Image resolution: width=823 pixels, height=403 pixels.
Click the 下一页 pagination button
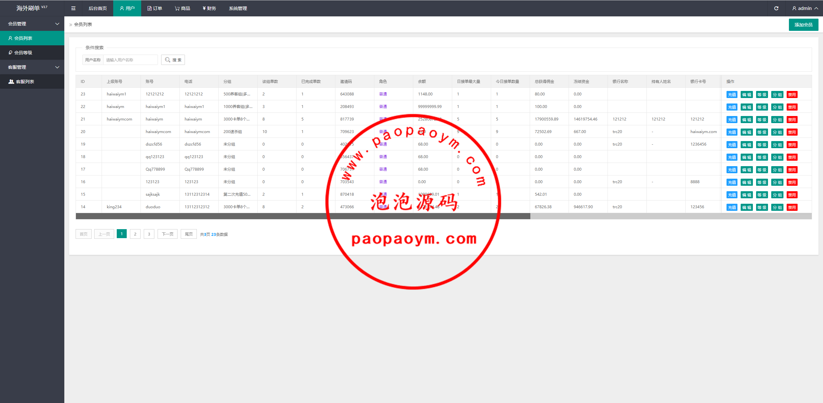[x=168, y=234]
